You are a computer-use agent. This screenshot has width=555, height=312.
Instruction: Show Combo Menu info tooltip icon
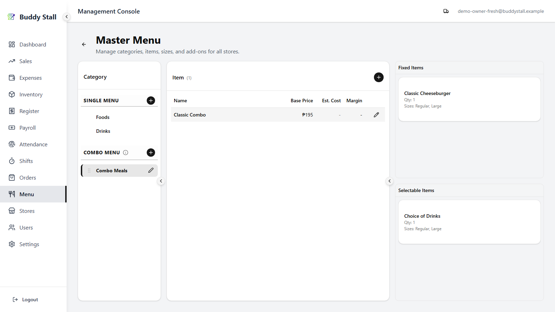(x=126, y=153)
